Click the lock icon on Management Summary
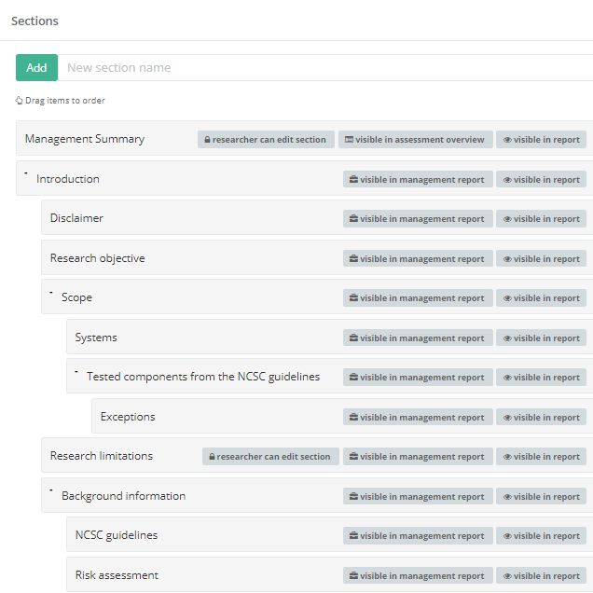The image size is (593, 593). click(207, 140)
